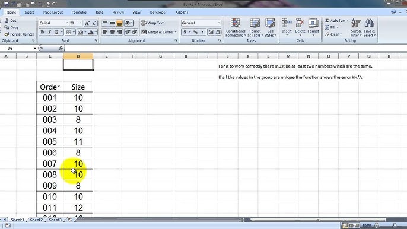Open number format dropdown General

219,23
